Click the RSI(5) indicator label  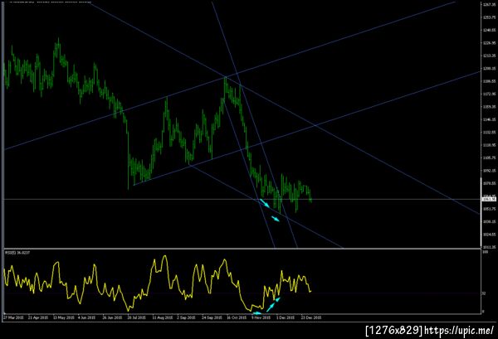pos(17,253)
